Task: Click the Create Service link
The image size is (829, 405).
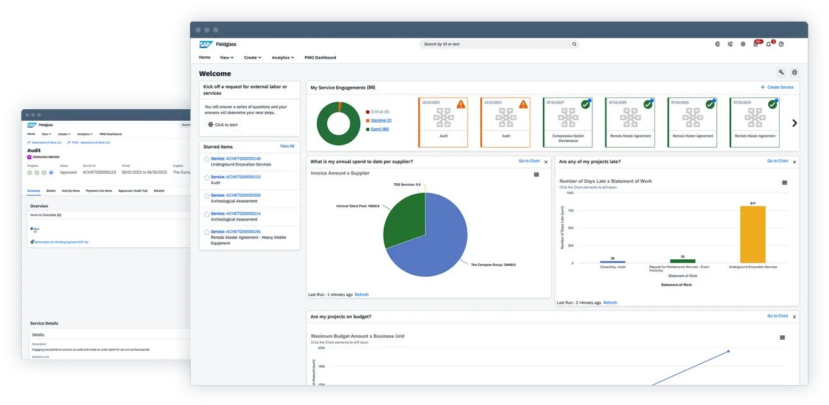Action: click(777, 87)
